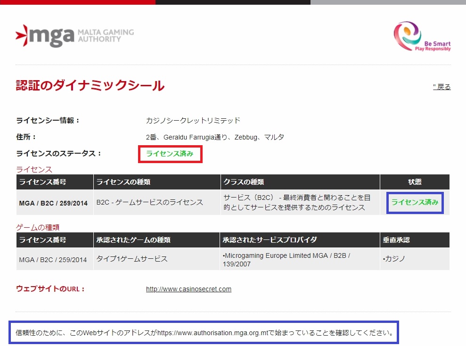Select the non-bold MGA / B2C / 259/2014 cell
The width and height of the screenshot is (466, 346).
[x=55, y=259]
